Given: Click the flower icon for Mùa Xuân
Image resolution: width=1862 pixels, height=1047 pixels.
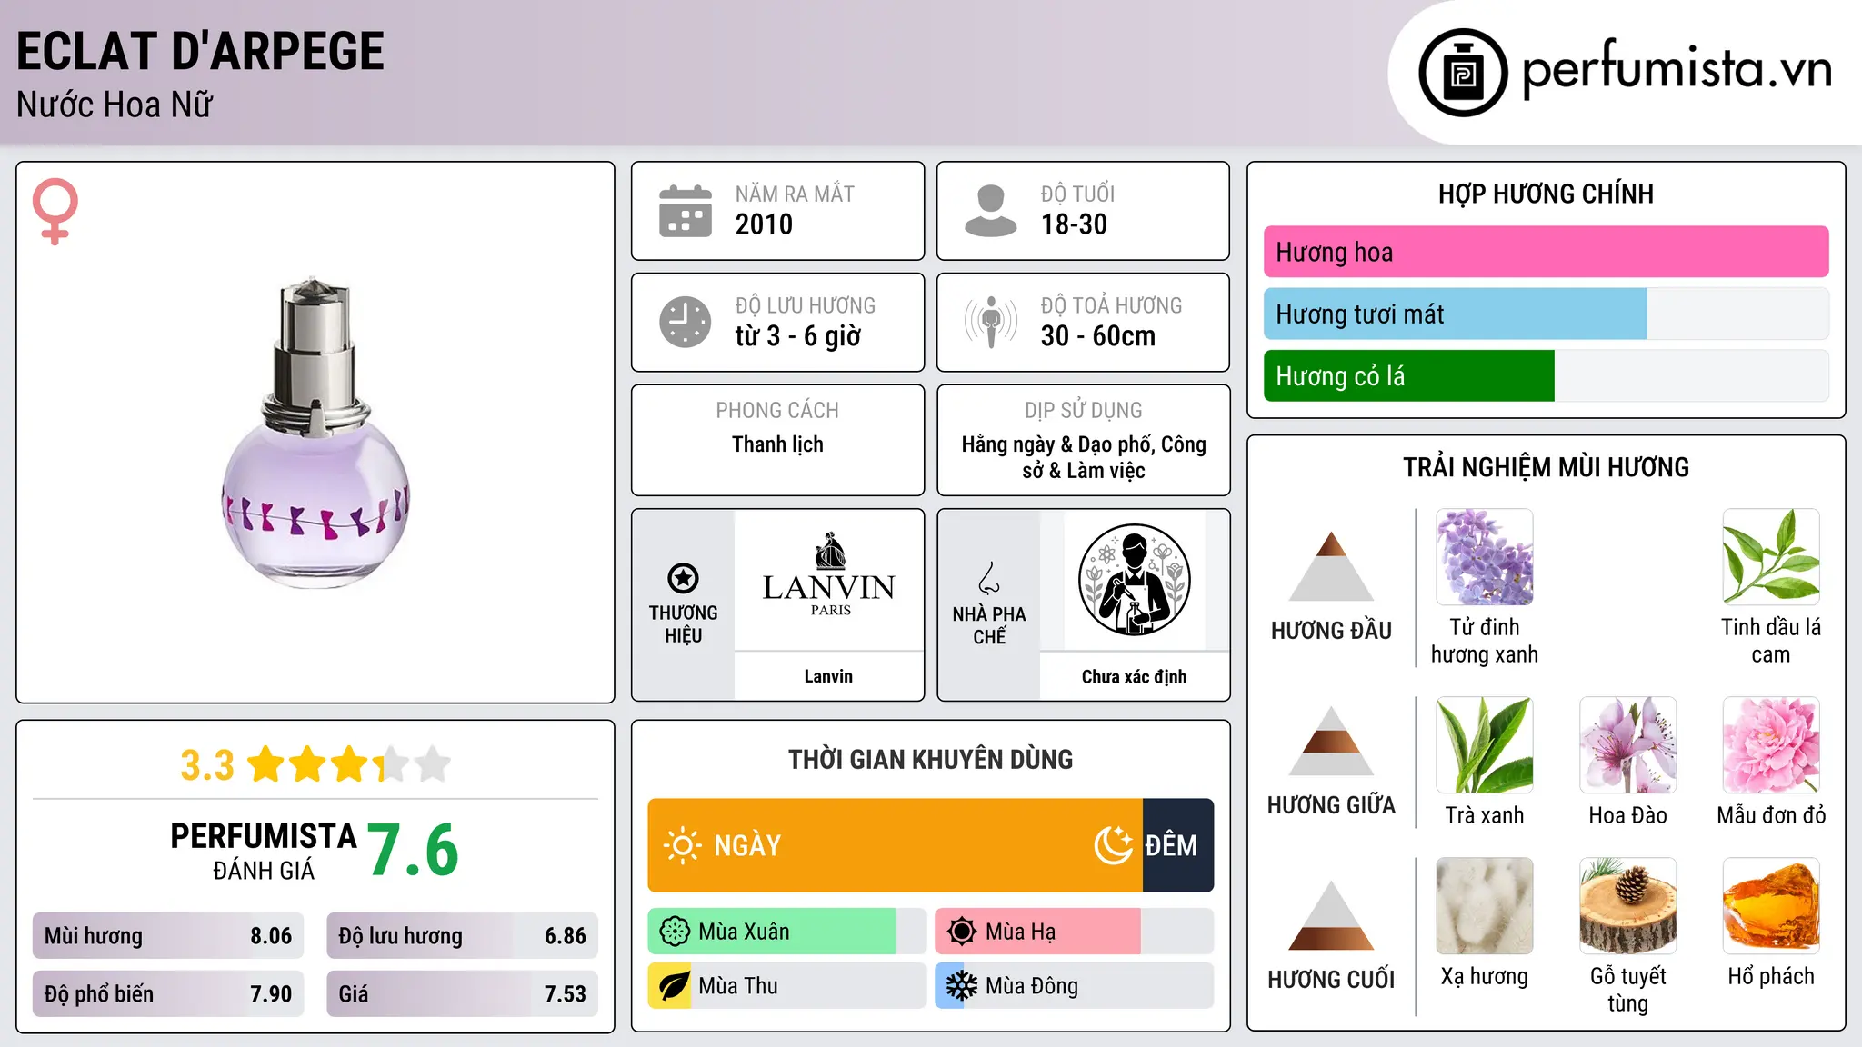Looking at the screenshot, I should coord(675,932).
